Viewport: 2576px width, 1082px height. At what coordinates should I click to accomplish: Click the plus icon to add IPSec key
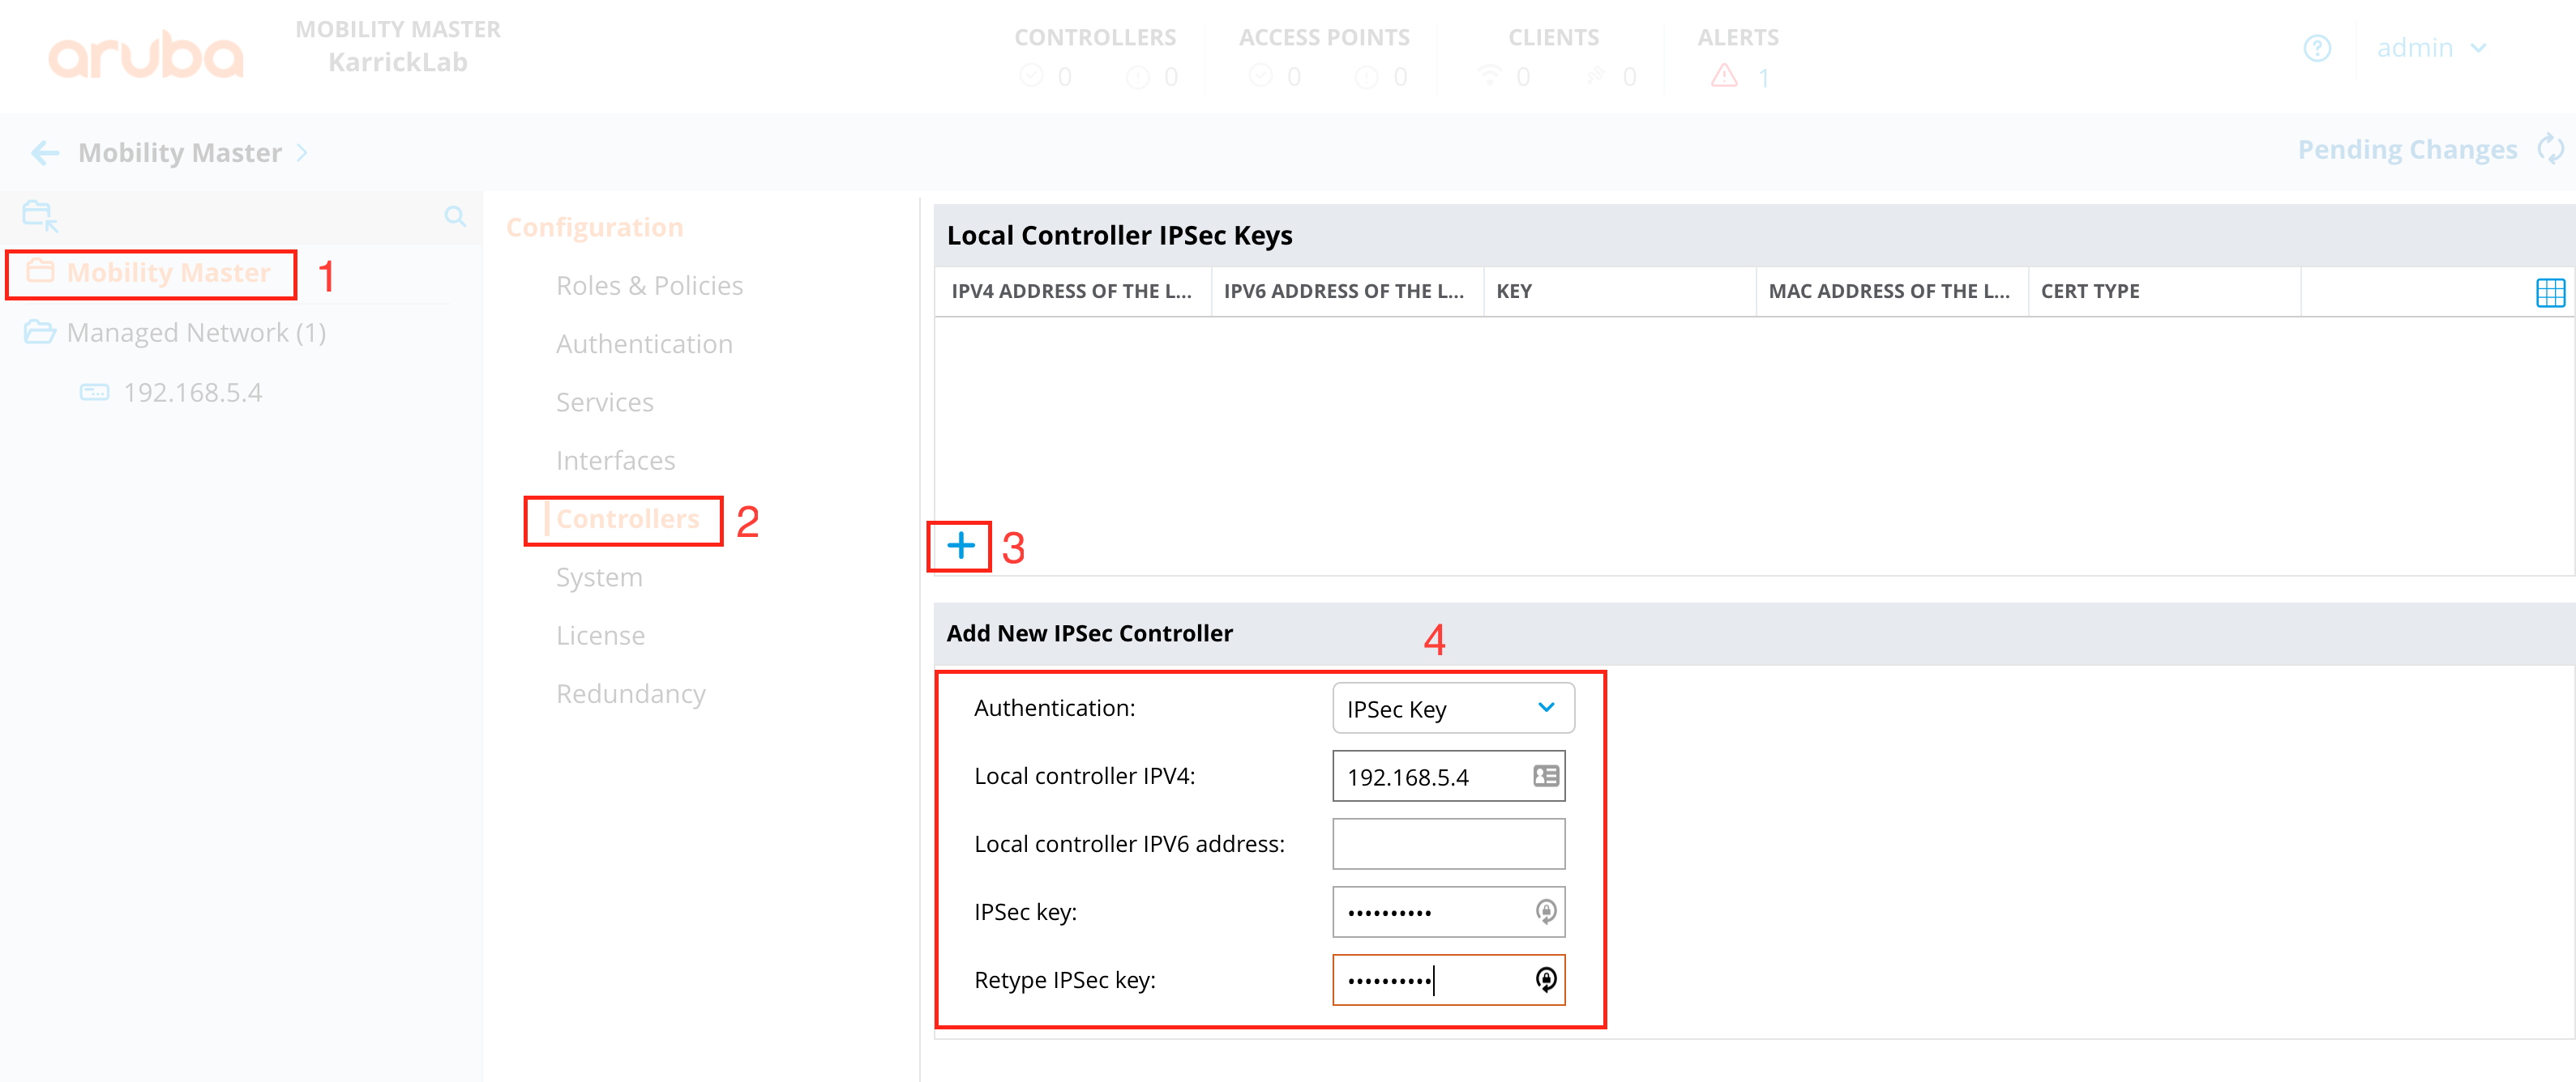[x=960, y=546]
